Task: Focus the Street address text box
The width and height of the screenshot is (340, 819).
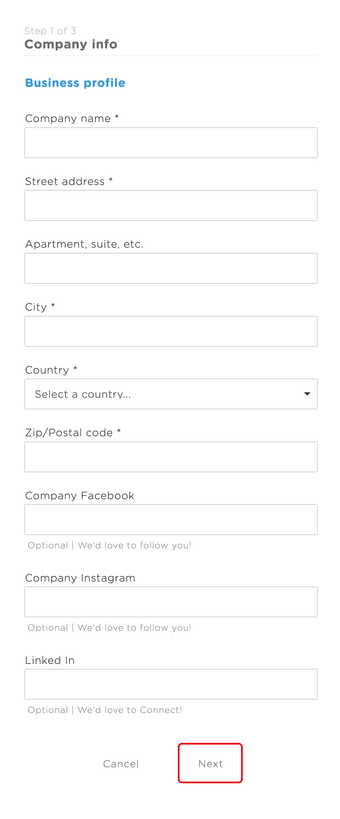Action: 171,205
